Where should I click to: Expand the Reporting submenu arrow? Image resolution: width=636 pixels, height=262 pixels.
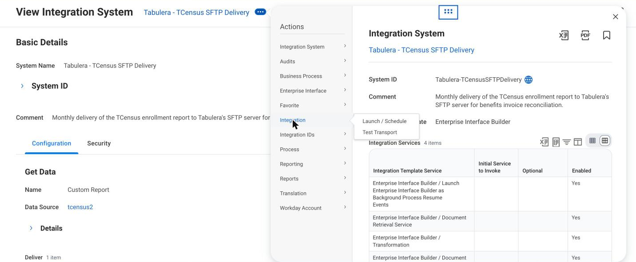point(345,163)
